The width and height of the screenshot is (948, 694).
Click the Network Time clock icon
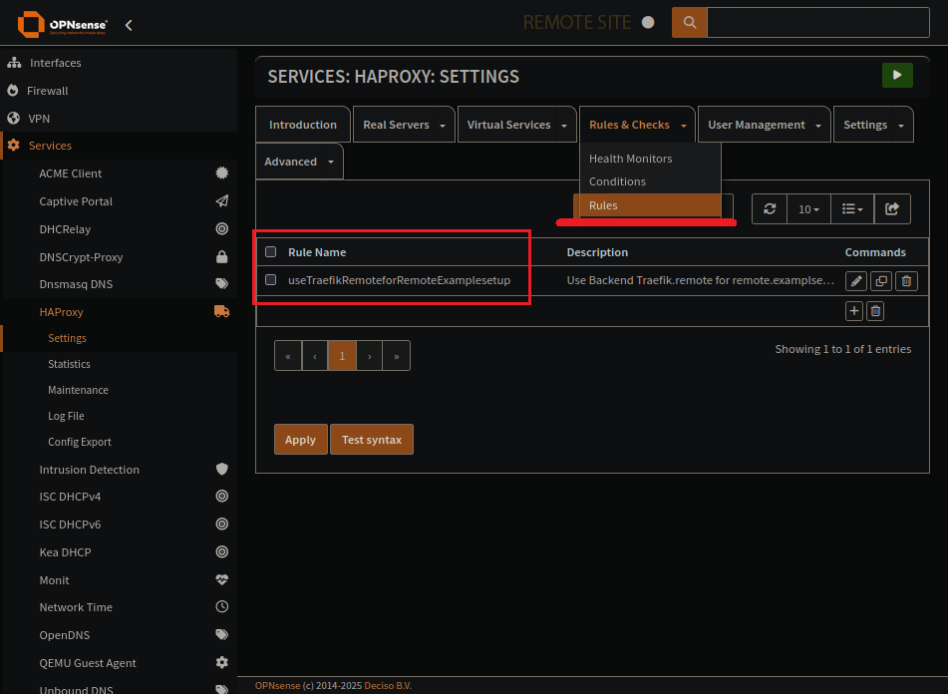click(x=222, y=607)
